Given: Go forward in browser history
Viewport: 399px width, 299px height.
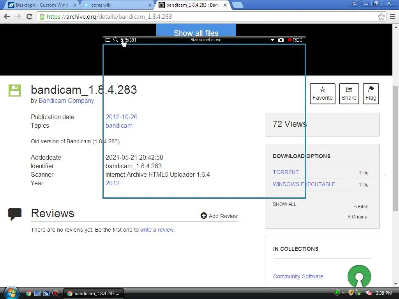Looking at the screenshot, I should point(18,16).
